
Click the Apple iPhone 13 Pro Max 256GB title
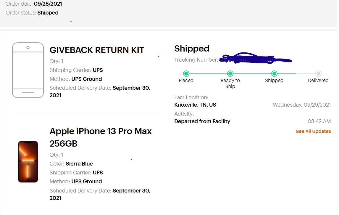pos(101,137)
